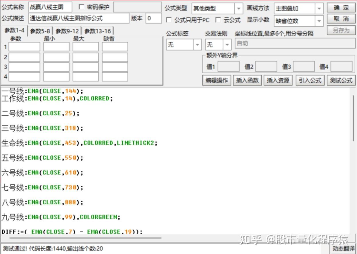Click row 2 最大 value field
The width and height of the screenshot is (357, 254).
pos(86,57)
